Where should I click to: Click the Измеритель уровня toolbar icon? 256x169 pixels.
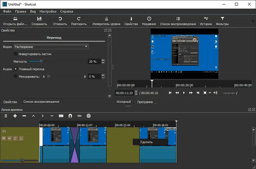tap(106, 19)
